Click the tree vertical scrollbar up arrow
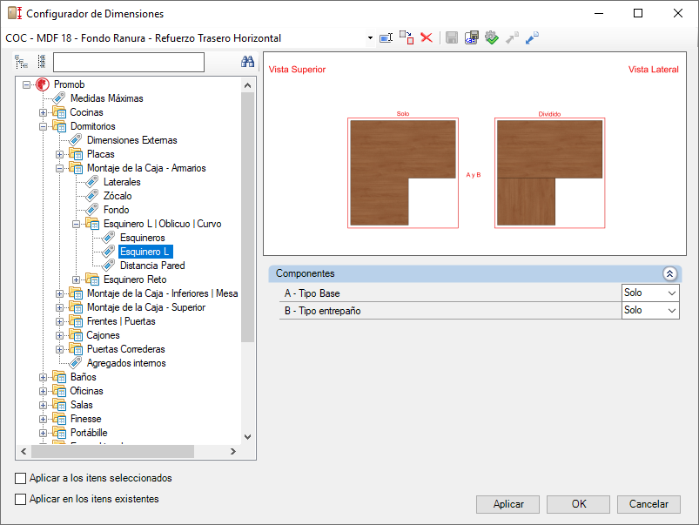The image size is (699, 525). pyautogui.click(x=248, y=85)
